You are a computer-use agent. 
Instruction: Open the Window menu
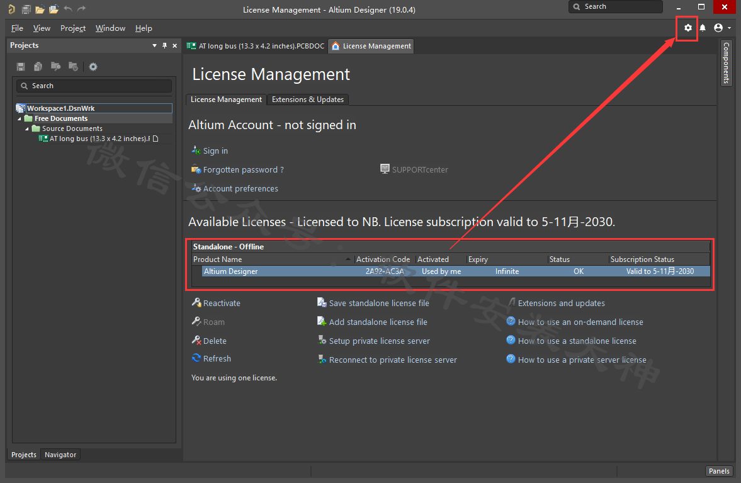click(110, 28)
